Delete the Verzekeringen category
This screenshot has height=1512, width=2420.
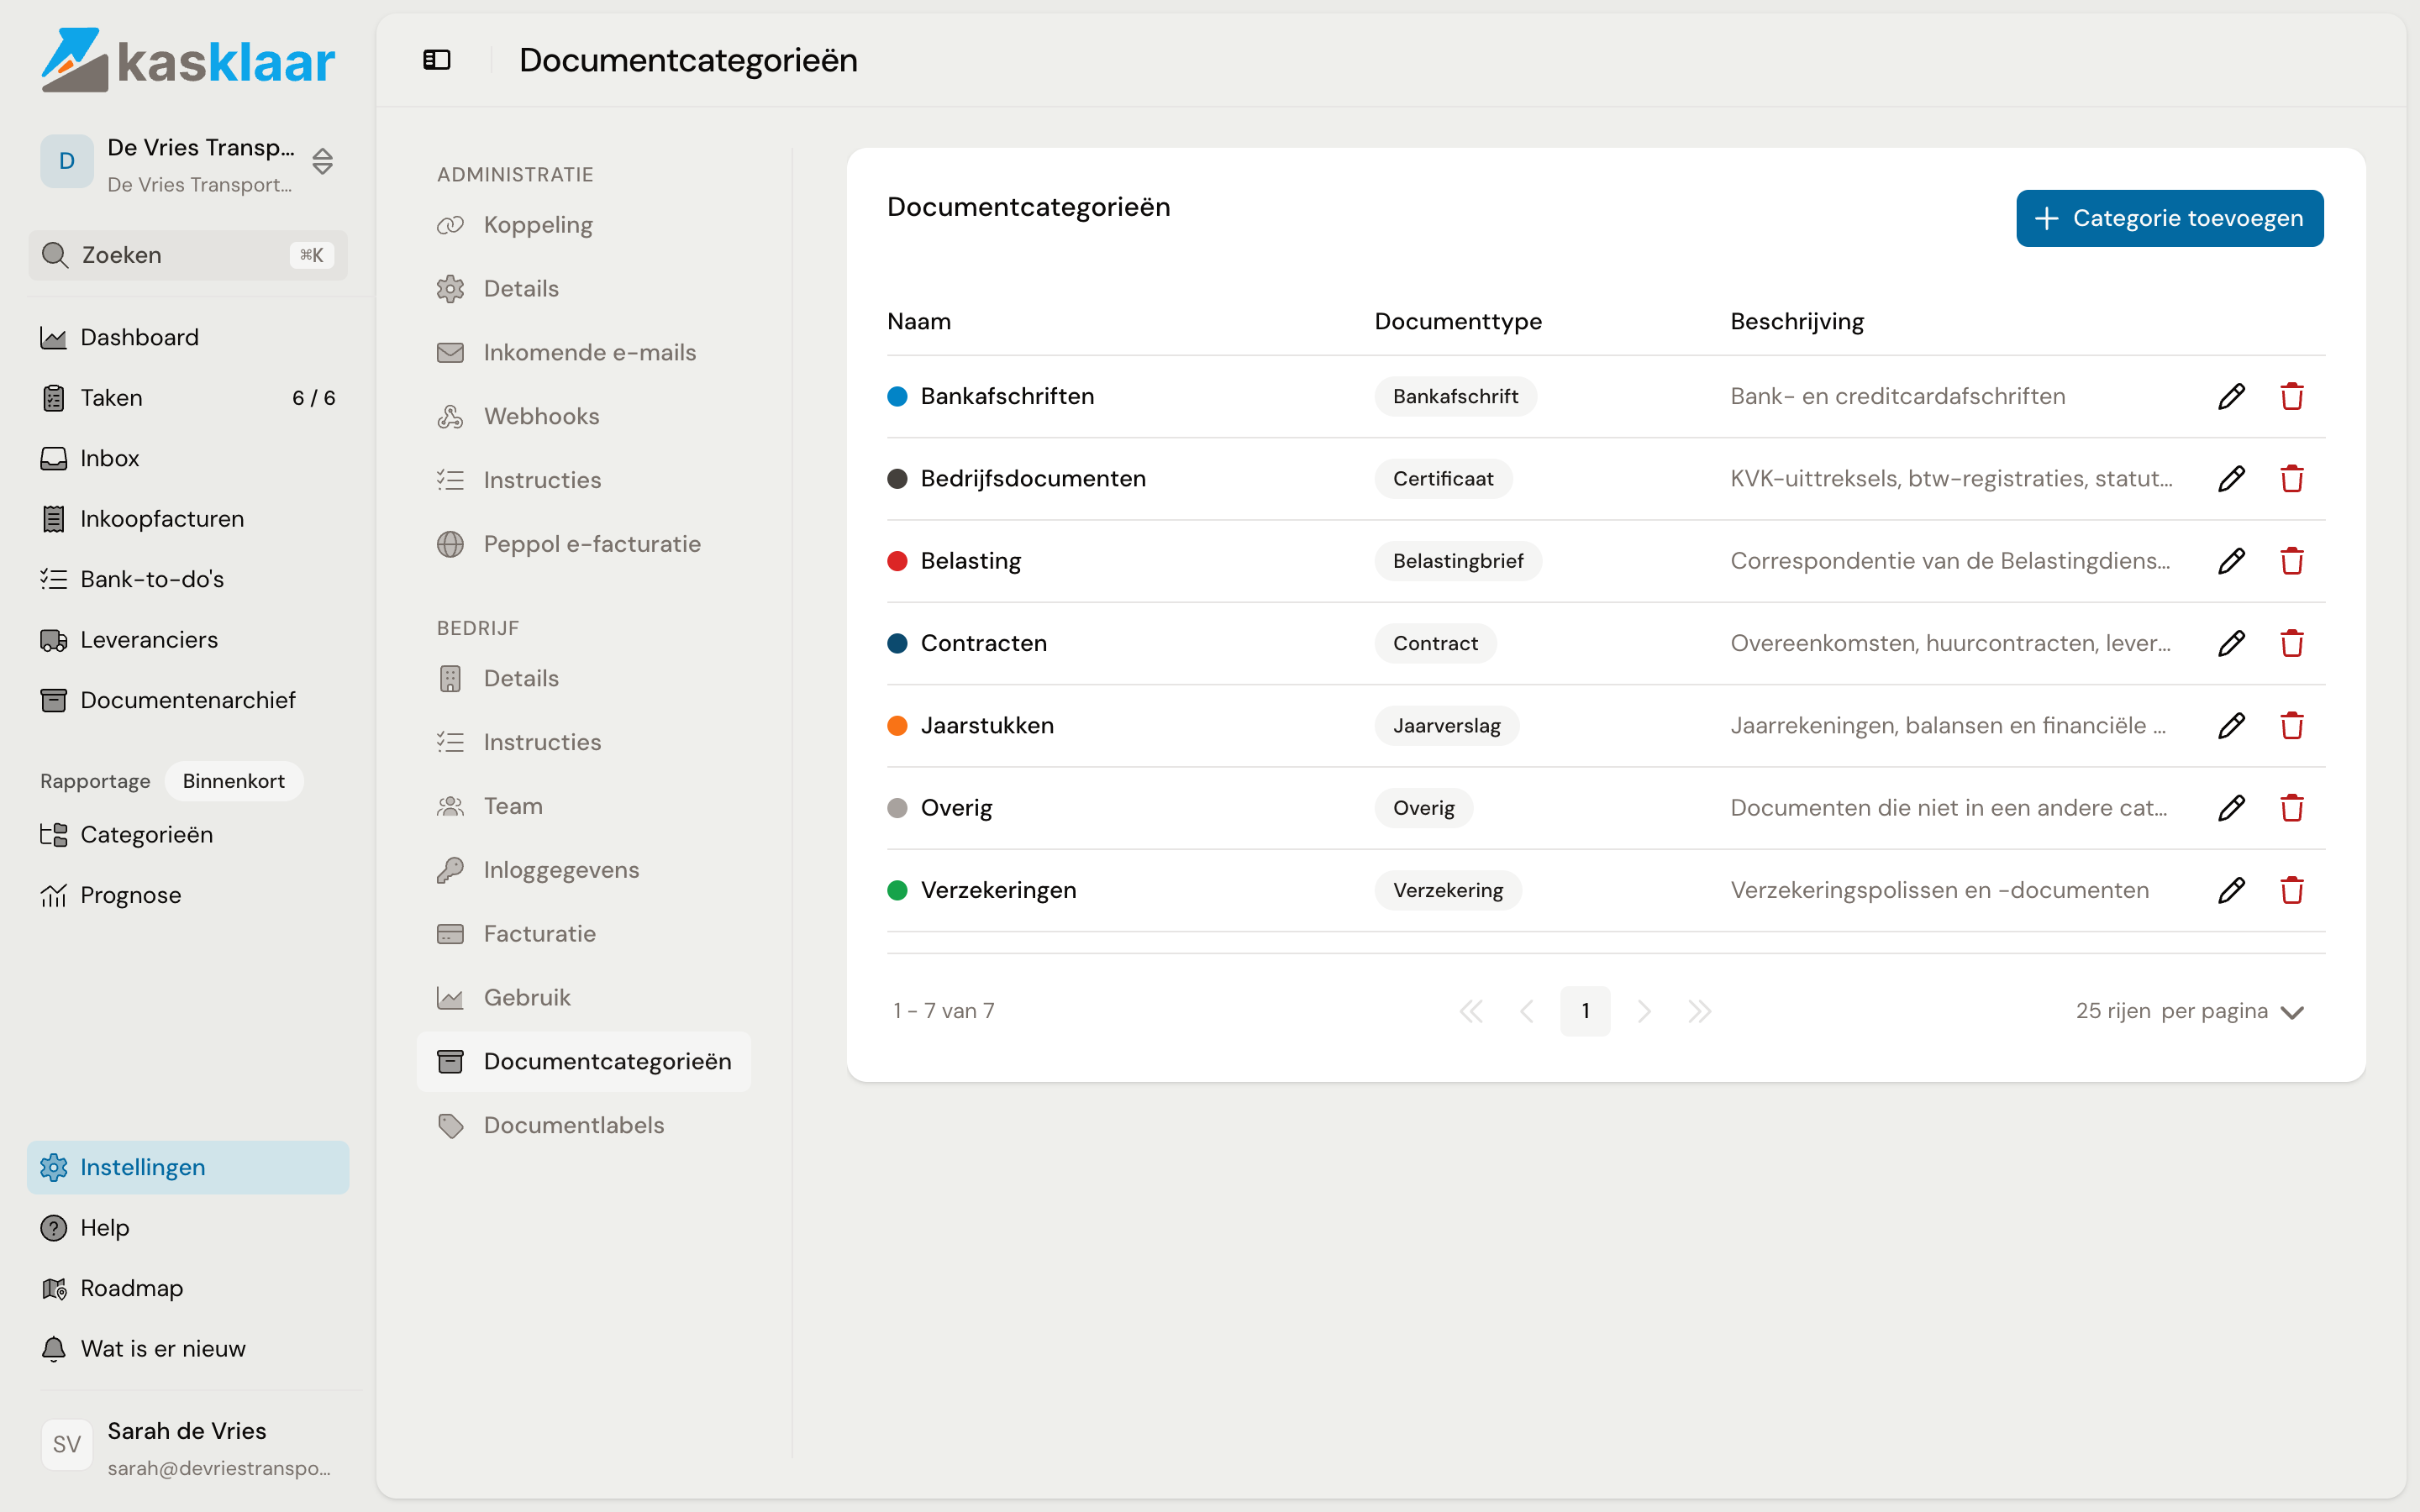tap(2292, 890)
